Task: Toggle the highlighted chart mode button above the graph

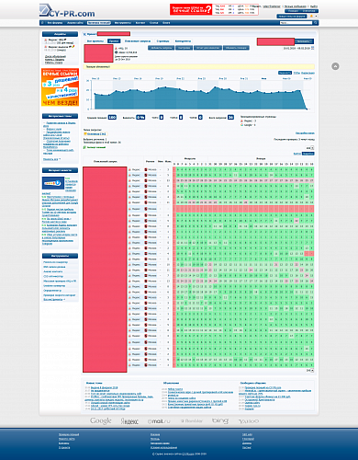Action: [x=285, y=73]
